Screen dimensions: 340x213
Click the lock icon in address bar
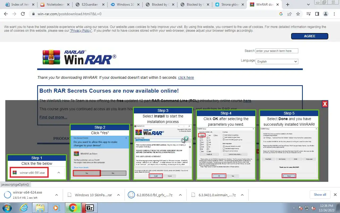click(x=33, y=14)
